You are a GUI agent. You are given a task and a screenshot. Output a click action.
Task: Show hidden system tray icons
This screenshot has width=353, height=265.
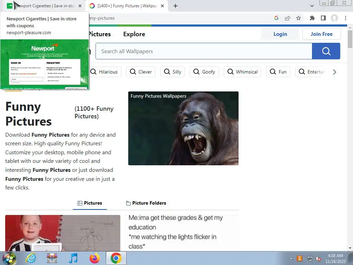(x=291, y=258)
